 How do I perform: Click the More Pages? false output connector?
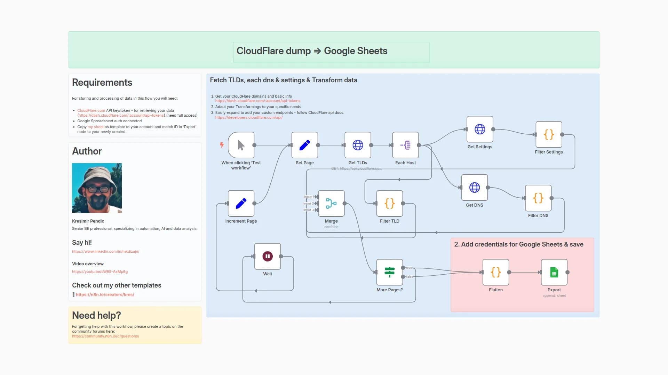[403, 277]
